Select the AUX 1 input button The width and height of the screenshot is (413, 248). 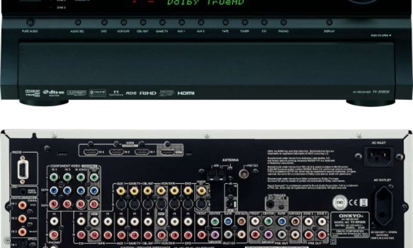tap(182, 22)
